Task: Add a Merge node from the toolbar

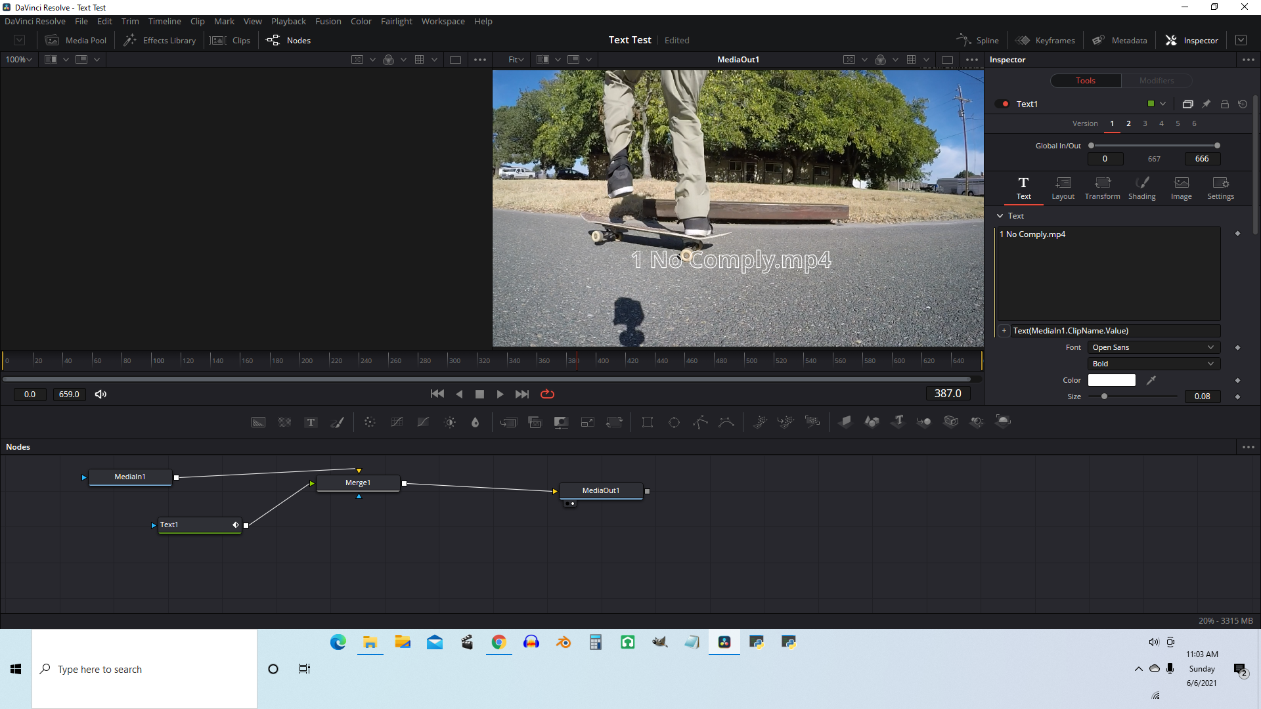Action: click(508, 422)
